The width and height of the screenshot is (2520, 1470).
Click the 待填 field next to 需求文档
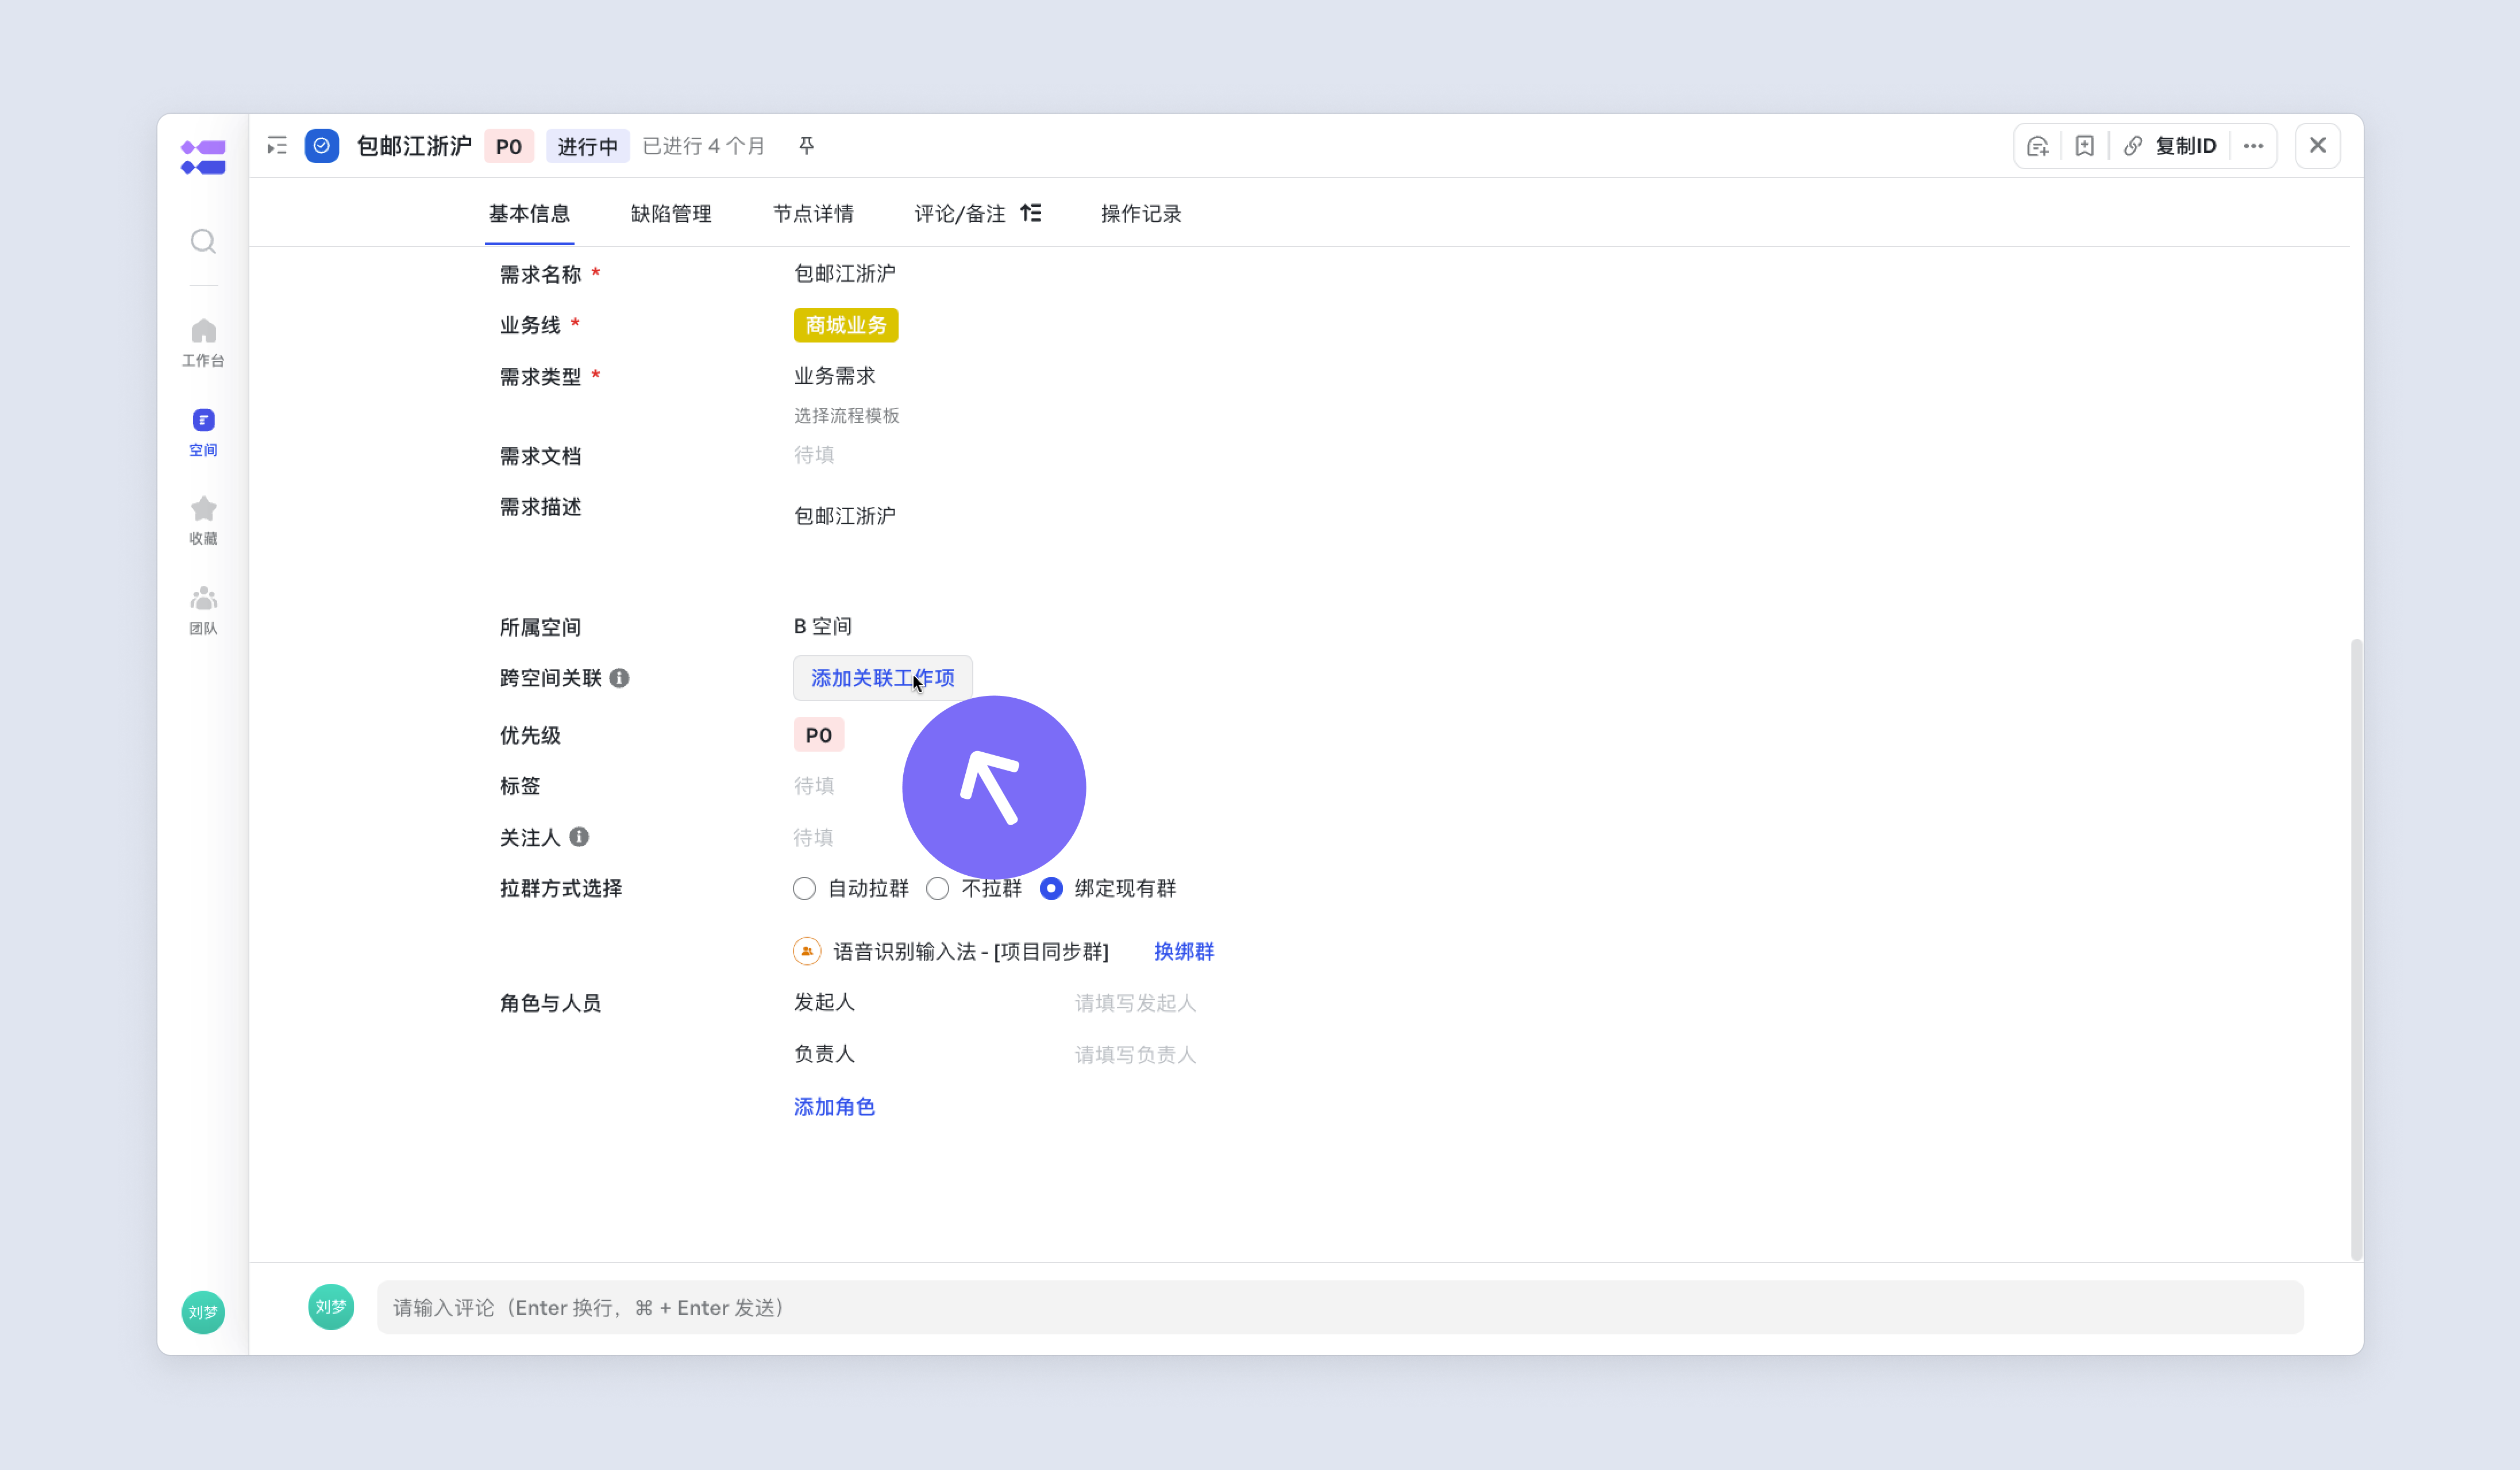pos(814,455)
